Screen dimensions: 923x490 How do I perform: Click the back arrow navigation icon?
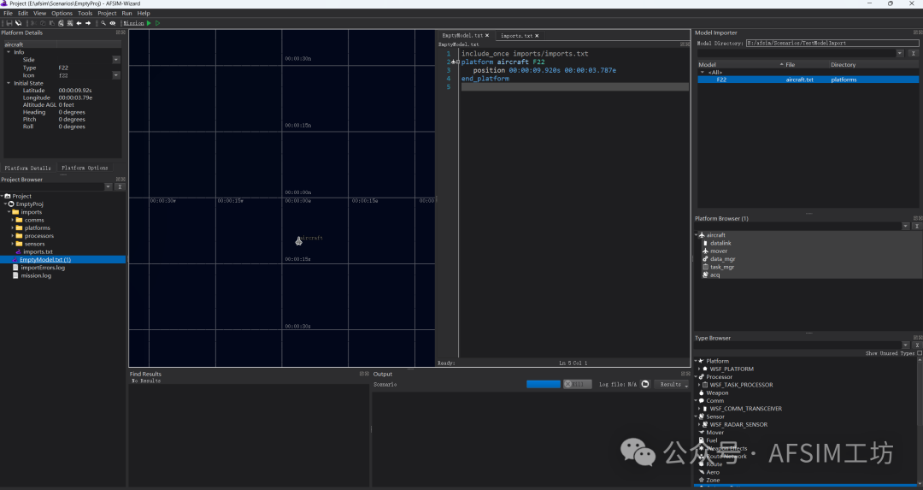79,23
